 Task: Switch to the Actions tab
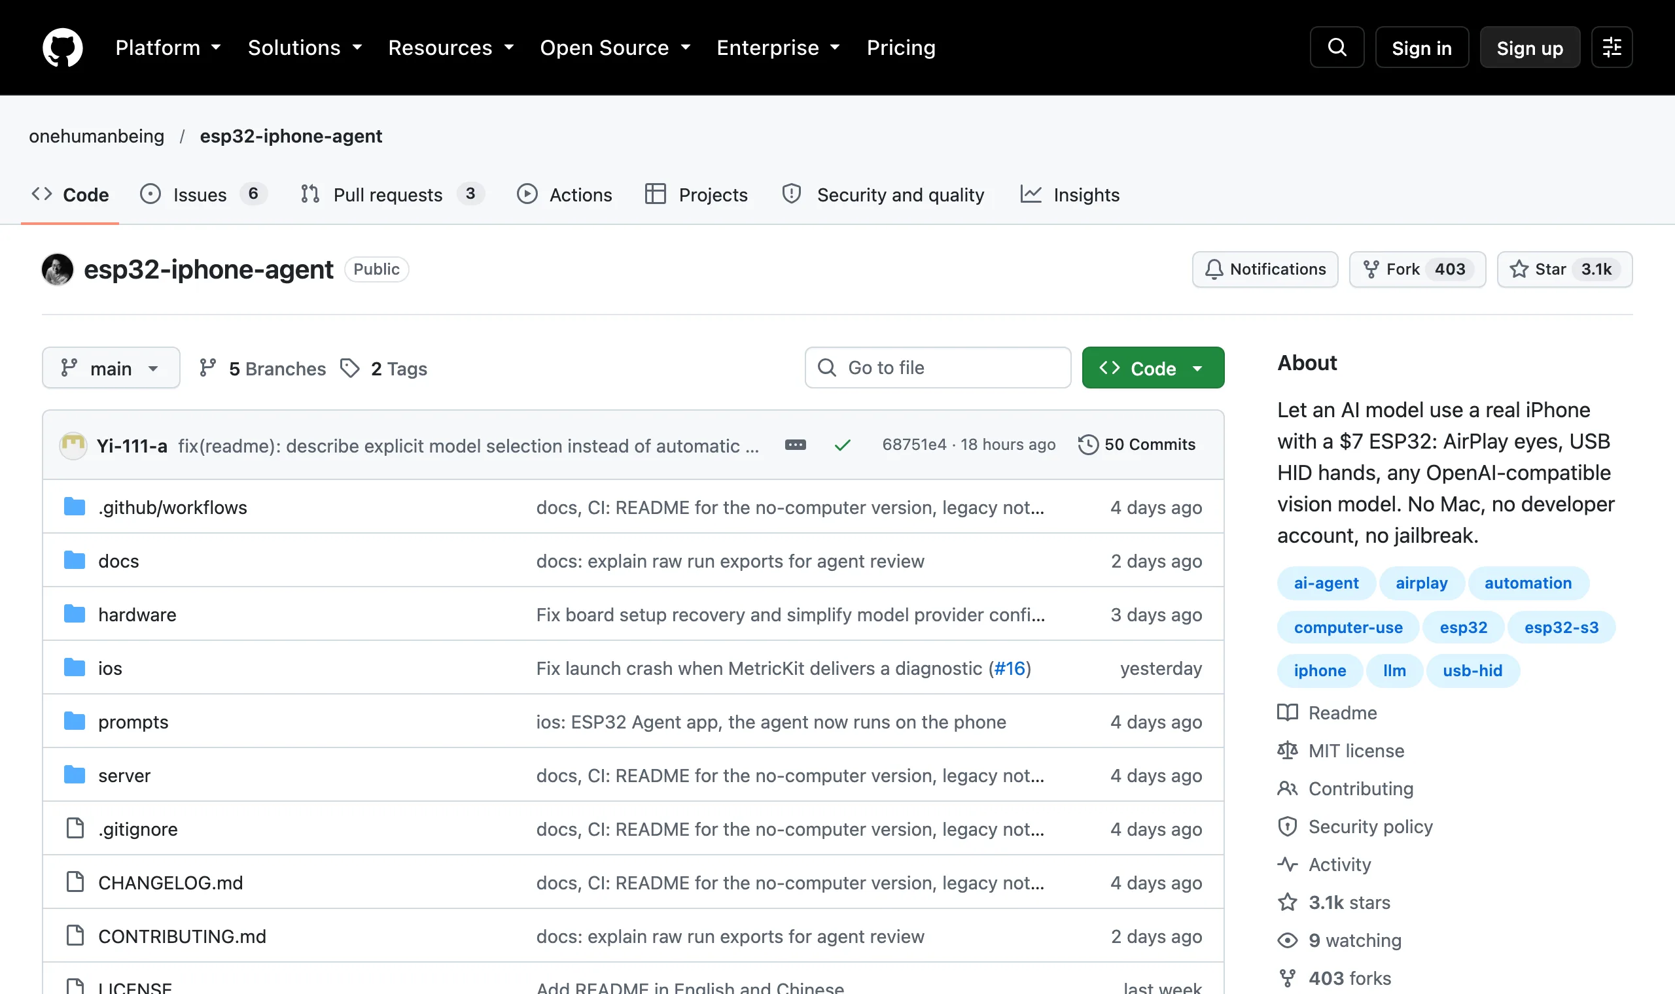click(565, 195)
